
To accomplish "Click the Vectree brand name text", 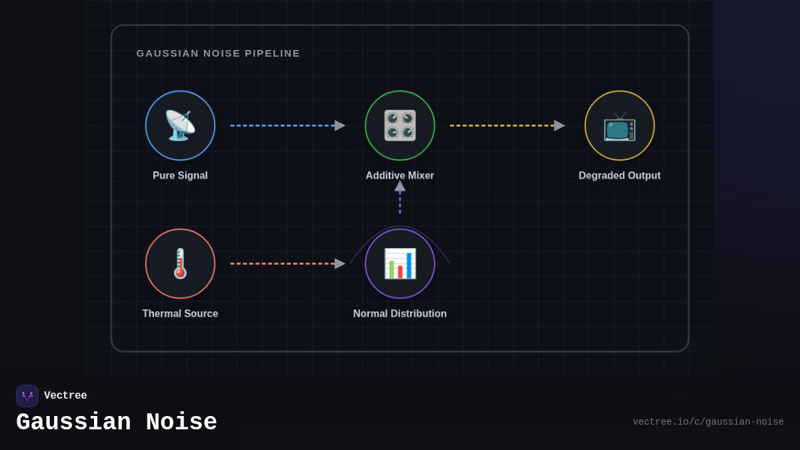I will click(x=65, y=396).
